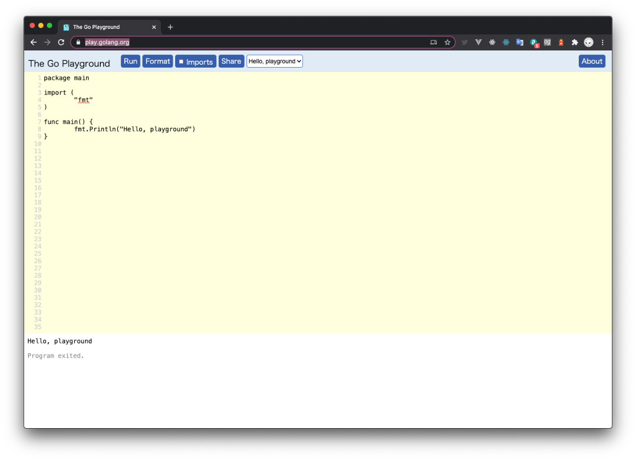
Task: Click the Share button
Action: pyautogui.click(x=231, y=61)
